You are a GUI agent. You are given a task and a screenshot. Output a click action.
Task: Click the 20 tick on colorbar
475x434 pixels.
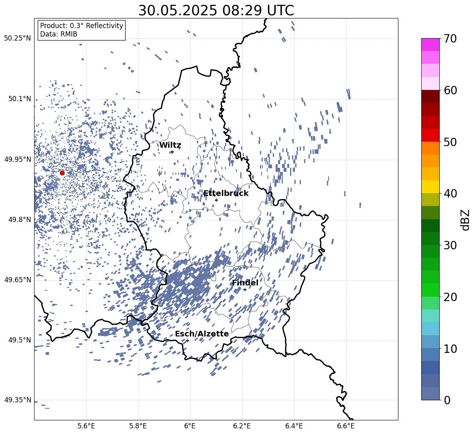[x=450, y=297]
